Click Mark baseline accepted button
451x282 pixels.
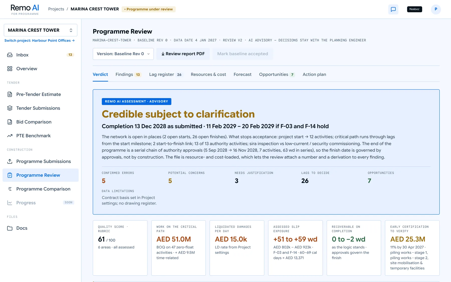[x=243, y=54]
